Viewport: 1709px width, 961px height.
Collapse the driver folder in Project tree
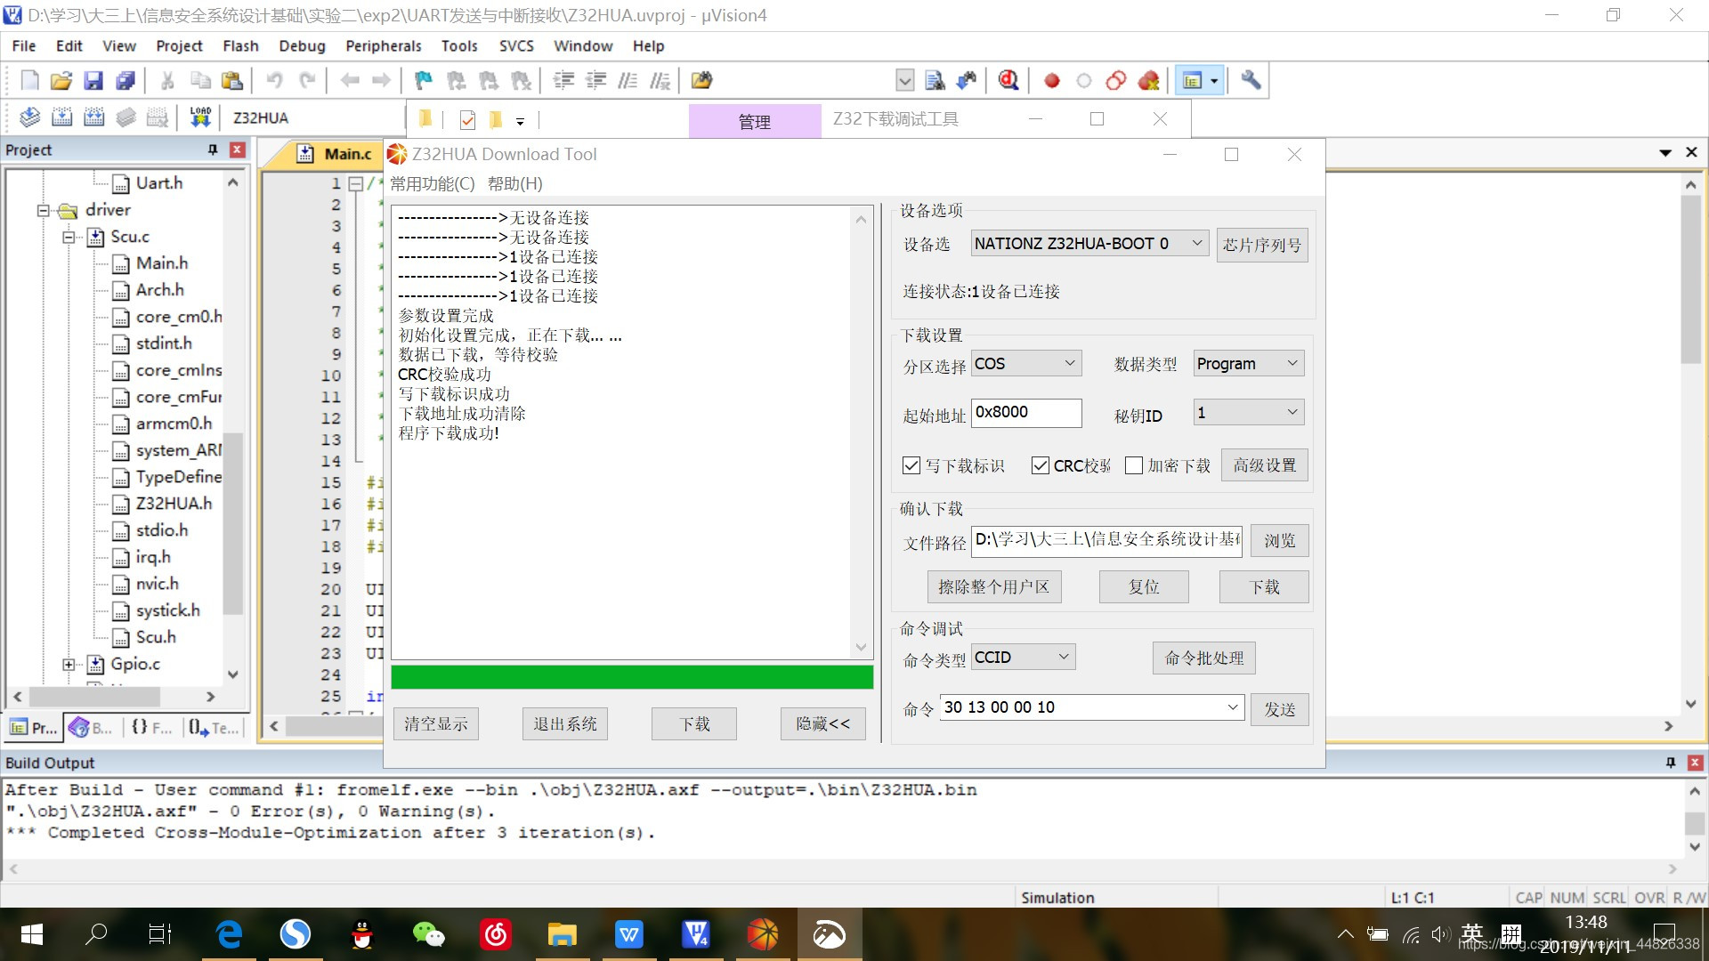tap(43, 211)
